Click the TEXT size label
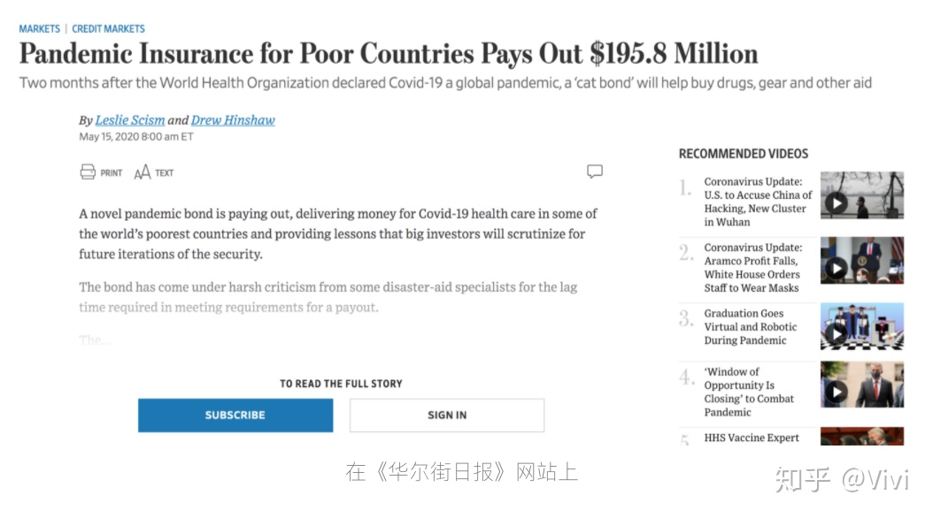The height and width of the screenshot is (518, 933). 165,173
